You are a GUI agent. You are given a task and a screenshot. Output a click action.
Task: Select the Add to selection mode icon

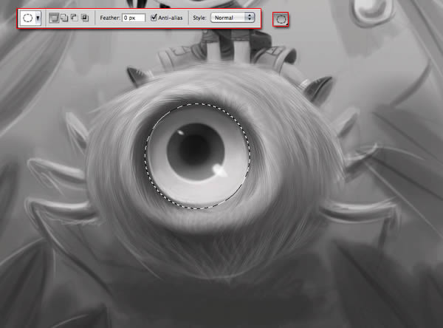[x=64, y=18]
